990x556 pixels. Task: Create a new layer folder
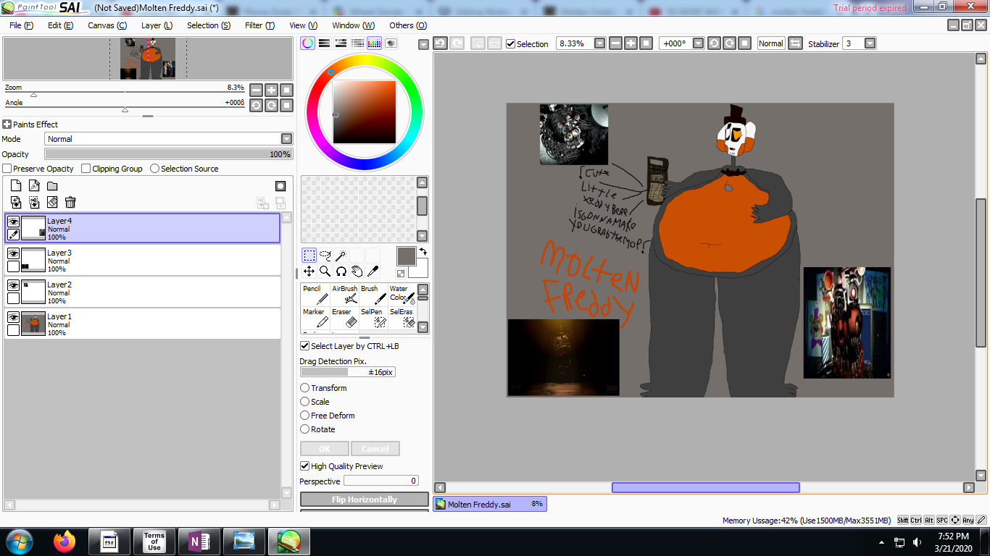pyautogui.click(x=52, y=186)
